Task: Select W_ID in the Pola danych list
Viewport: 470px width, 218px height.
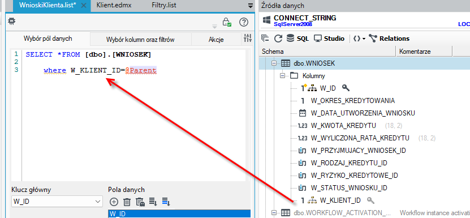Action: [x=179, y=214]
